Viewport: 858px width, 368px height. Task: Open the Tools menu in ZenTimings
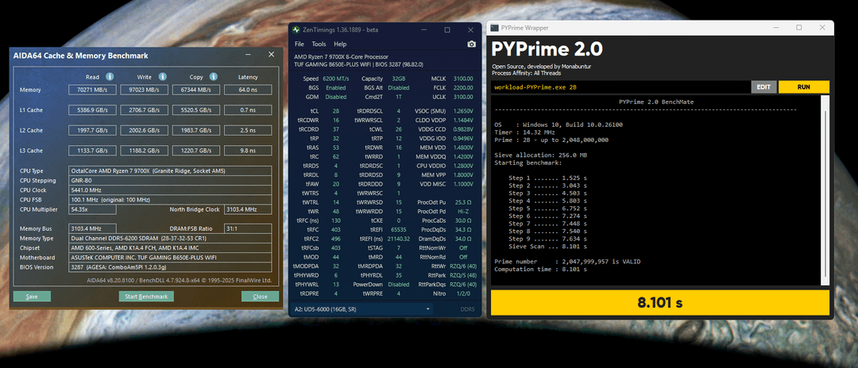(x=319, y=44)
